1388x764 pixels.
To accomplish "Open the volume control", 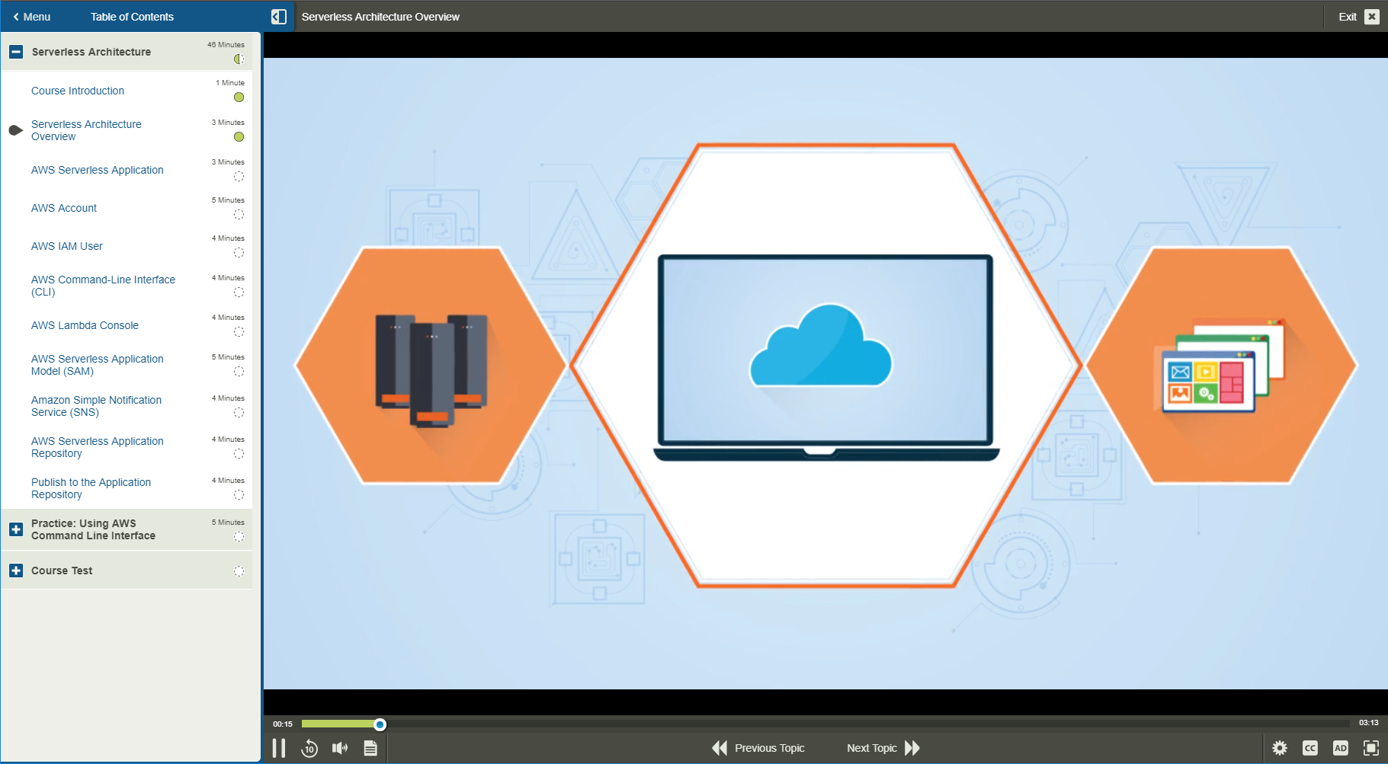I will tap(340, 747).
